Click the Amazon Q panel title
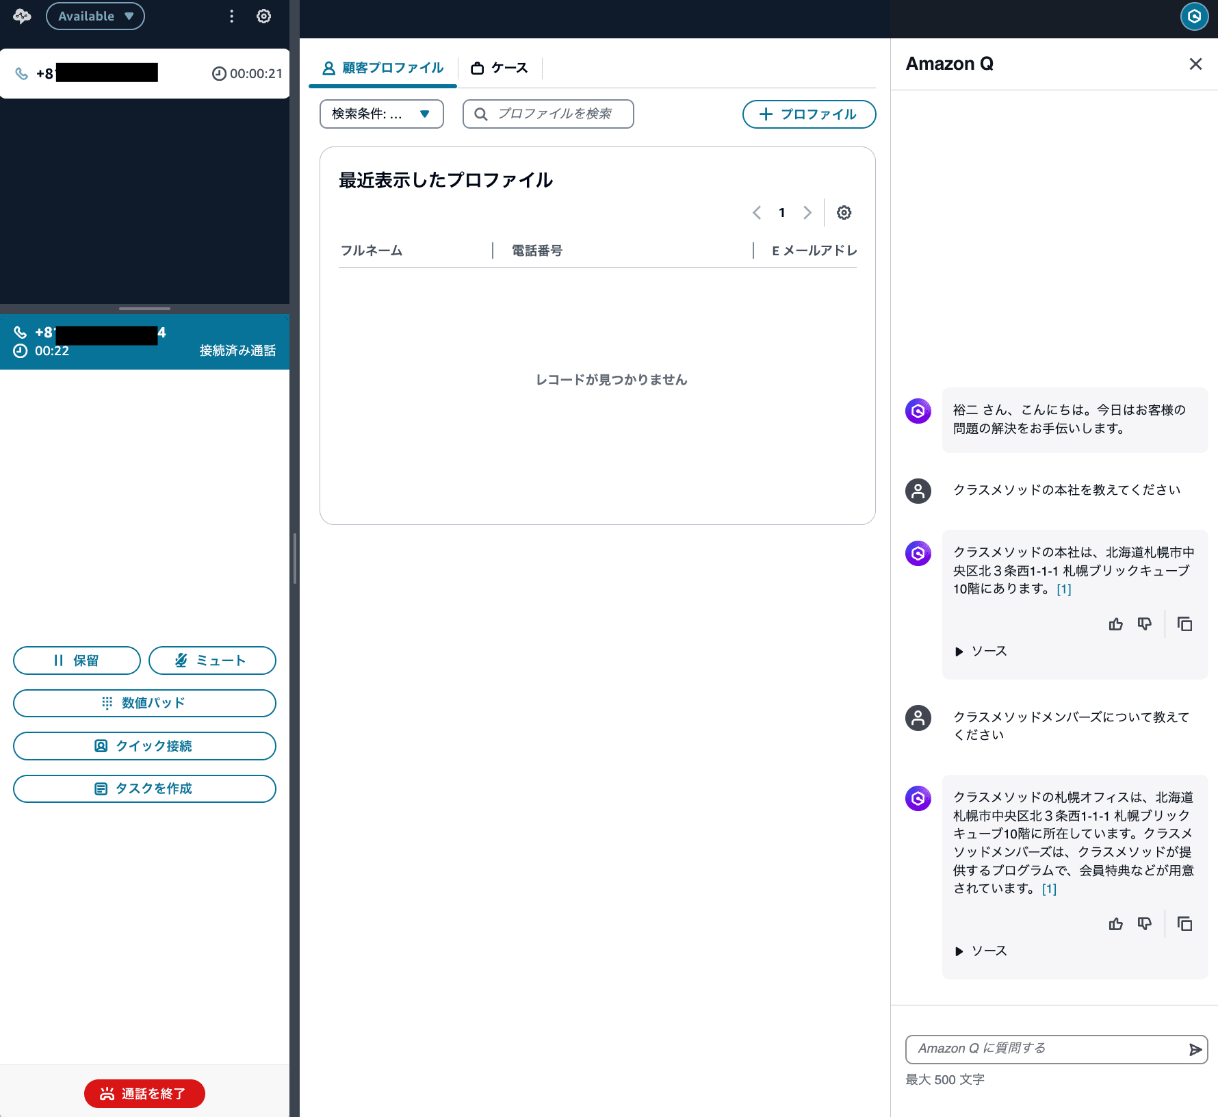Image resolution: width=1218 pixels, height=1117 pixels. point(949,64)
